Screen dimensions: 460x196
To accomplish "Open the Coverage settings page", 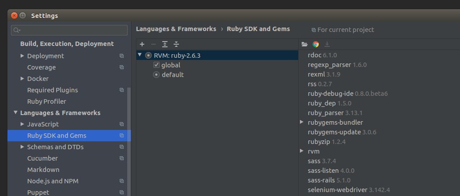I will pos(41,67).
